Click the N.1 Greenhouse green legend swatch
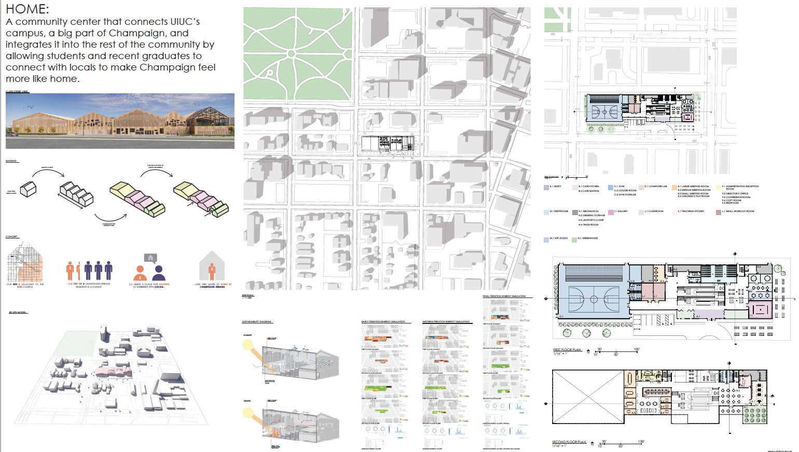This screenshot has height=452, width=799. 574,239
